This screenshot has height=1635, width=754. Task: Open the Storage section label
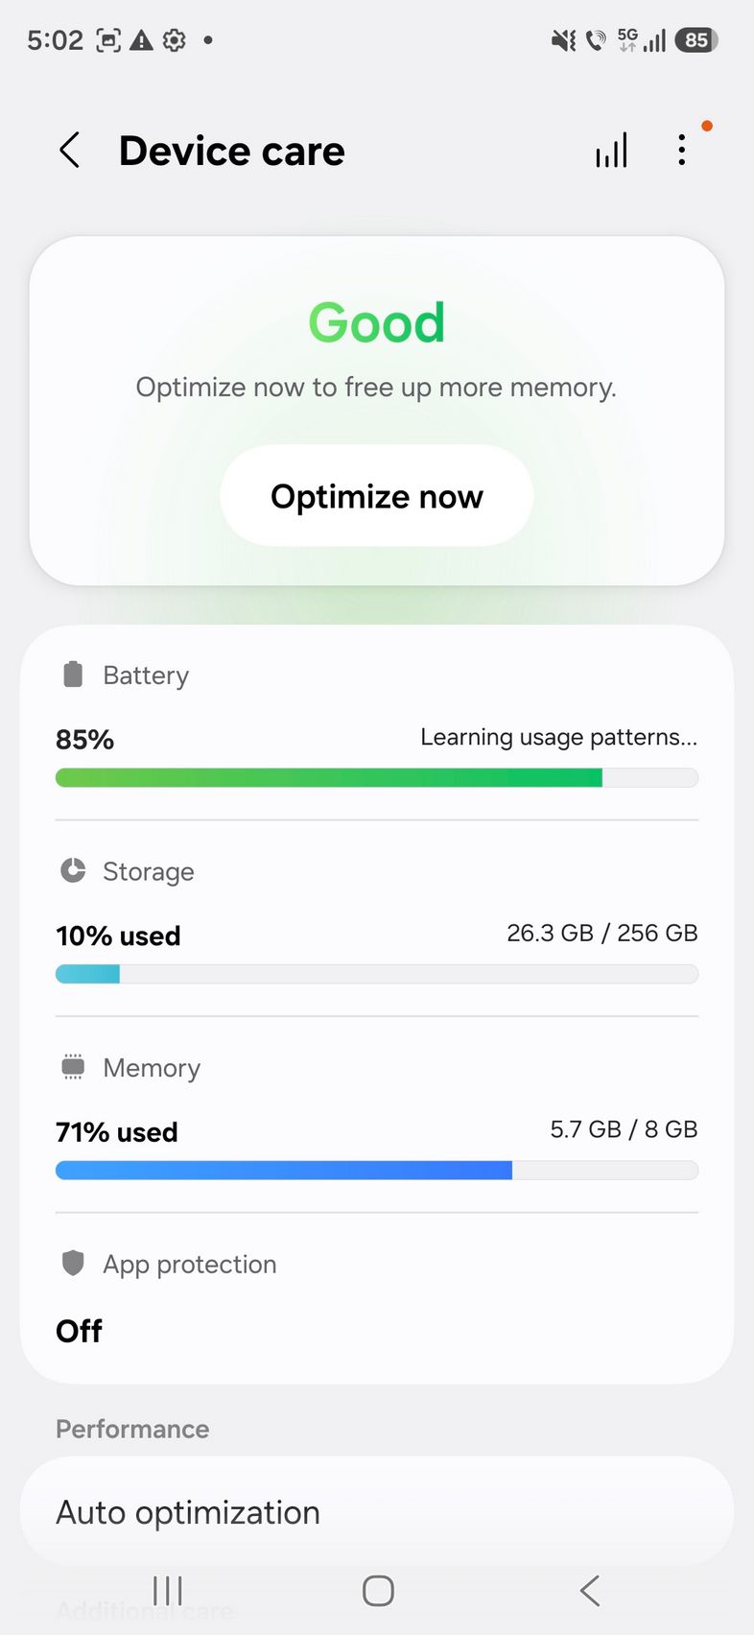pyautogui.click(x=149, y=871)
